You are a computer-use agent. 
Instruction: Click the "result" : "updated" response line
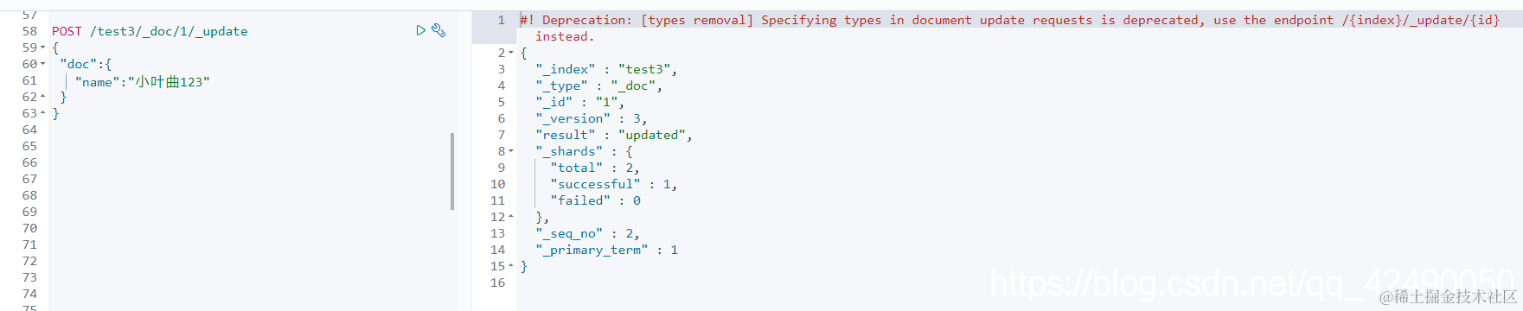[614, 135]
